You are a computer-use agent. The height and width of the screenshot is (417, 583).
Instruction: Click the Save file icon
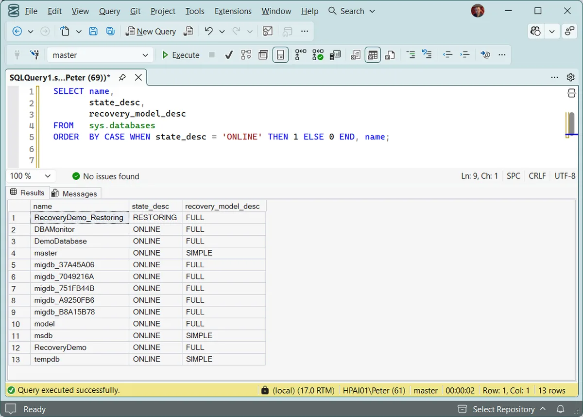click(x=93, y=31)
